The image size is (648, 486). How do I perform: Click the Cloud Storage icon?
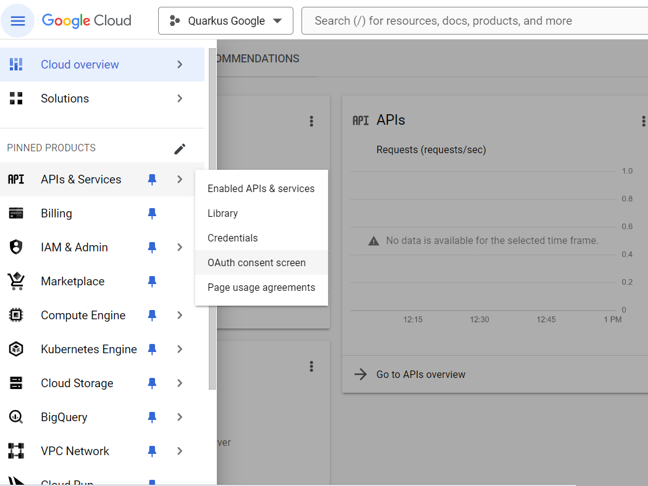click(16, 383)
